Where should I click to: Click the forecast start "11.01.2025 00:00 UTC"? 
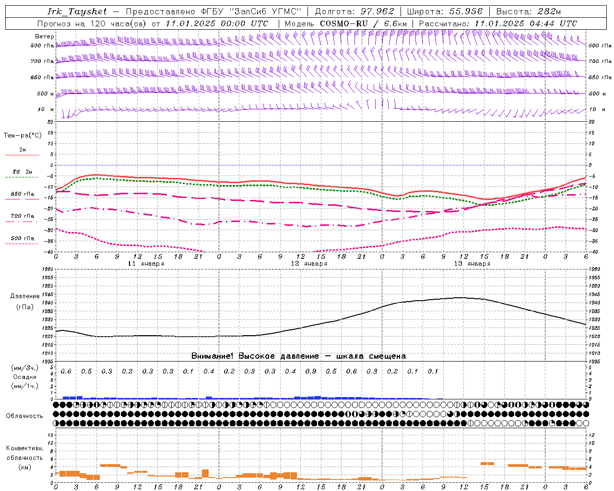pyautogui.click(x=217, y=23)
